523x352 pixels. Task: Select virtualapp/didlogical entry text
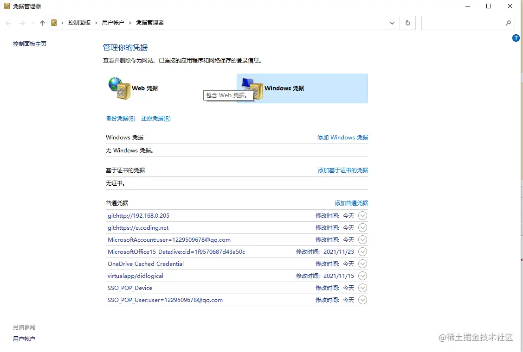click(x=136, y=276)
